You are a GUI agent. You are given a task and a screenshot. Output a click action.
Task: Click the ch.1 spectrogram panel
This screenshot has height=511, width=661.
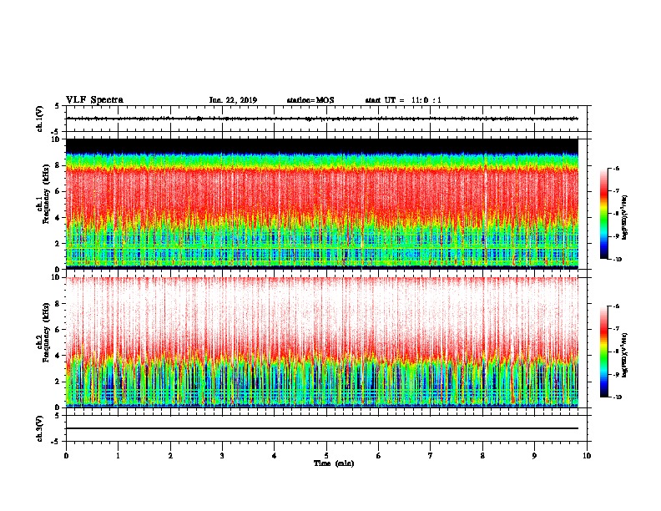pos(322,204)
